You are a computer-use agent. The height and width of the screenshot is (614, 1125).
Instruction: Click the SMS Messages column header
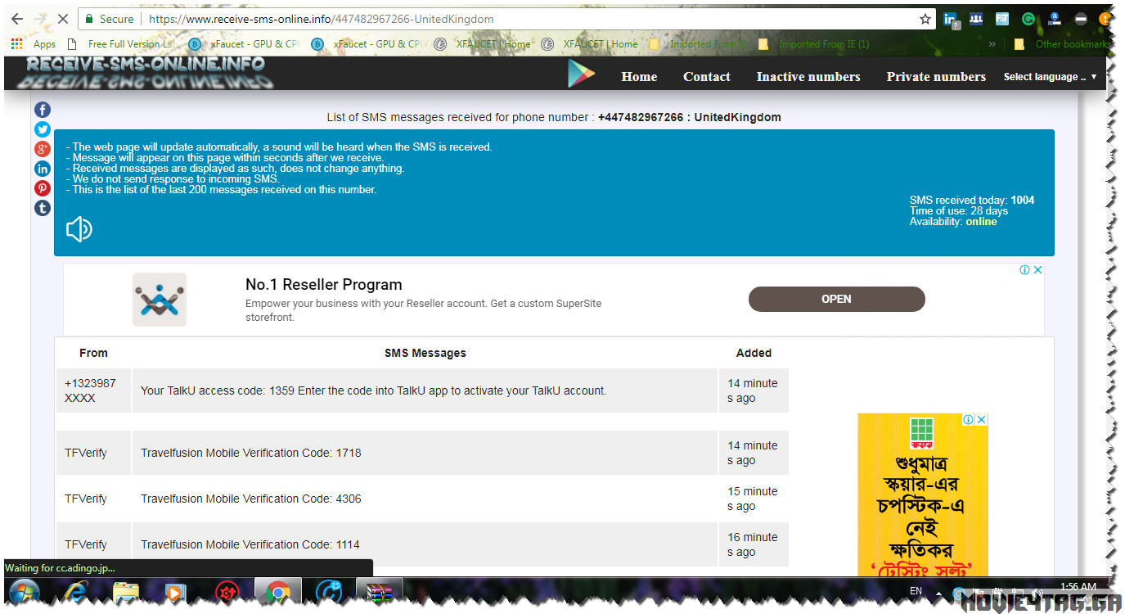[x=425, y=353]
